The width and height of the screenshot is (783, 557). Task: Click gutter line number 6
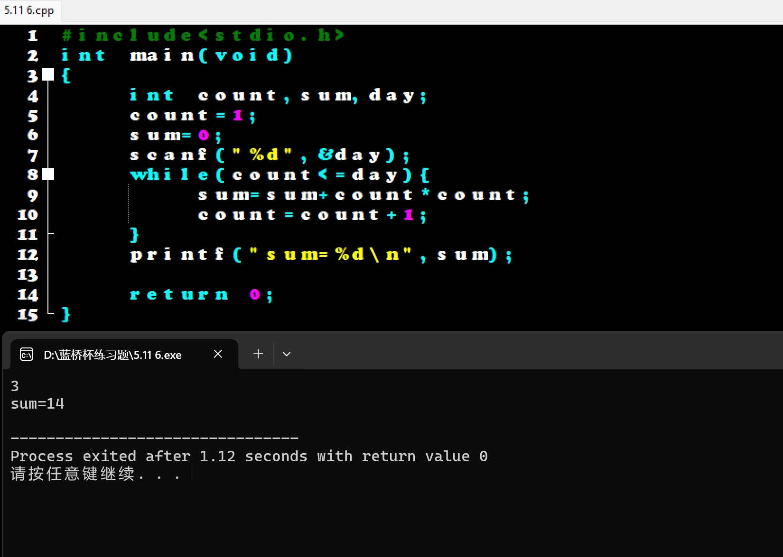[32, 135]
